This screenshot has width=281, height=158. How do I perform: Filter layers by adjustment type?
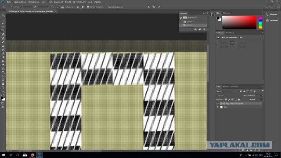pyautogui.click(x=244, y=91)
